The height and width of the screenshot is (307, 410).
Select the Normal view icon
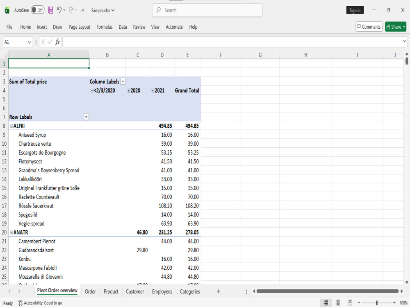click(x=326, y=302)
